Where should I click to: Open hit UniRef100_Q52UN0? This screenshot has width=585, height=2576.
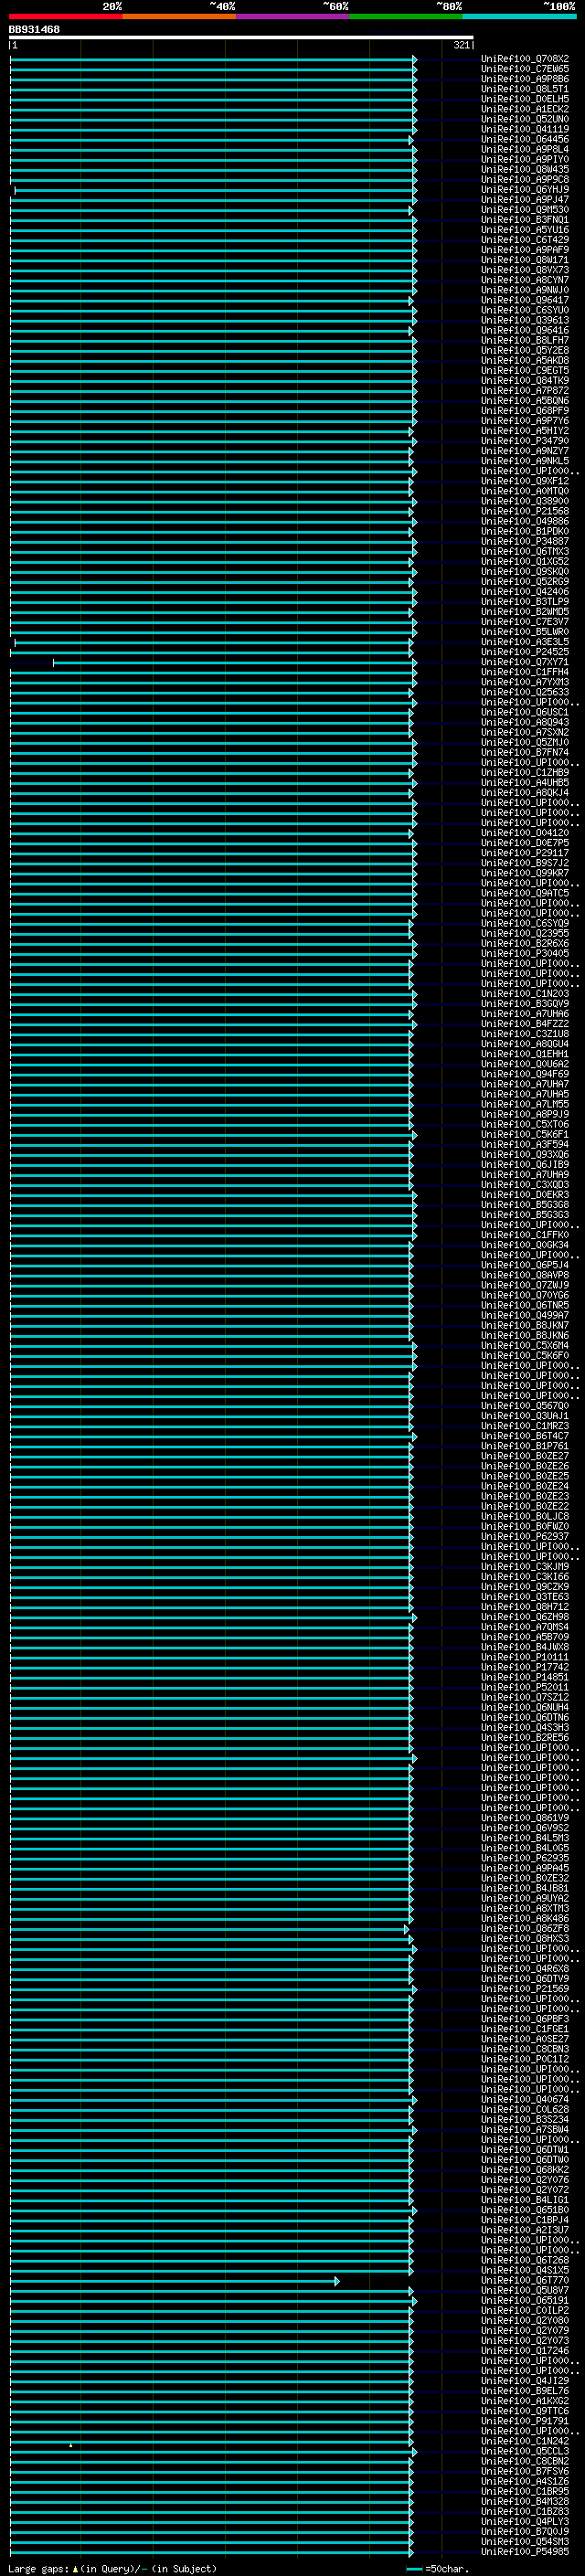(x=525, y=119)
